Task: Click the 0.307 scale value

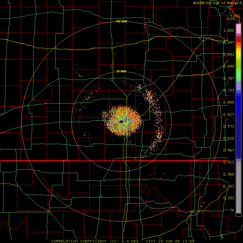Action: coord(229,186)
